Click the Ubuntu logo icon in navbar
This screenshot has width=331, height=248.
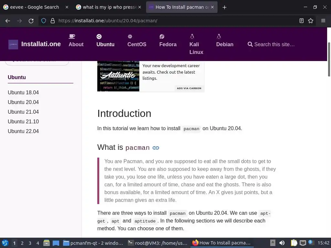click(99, 37)
